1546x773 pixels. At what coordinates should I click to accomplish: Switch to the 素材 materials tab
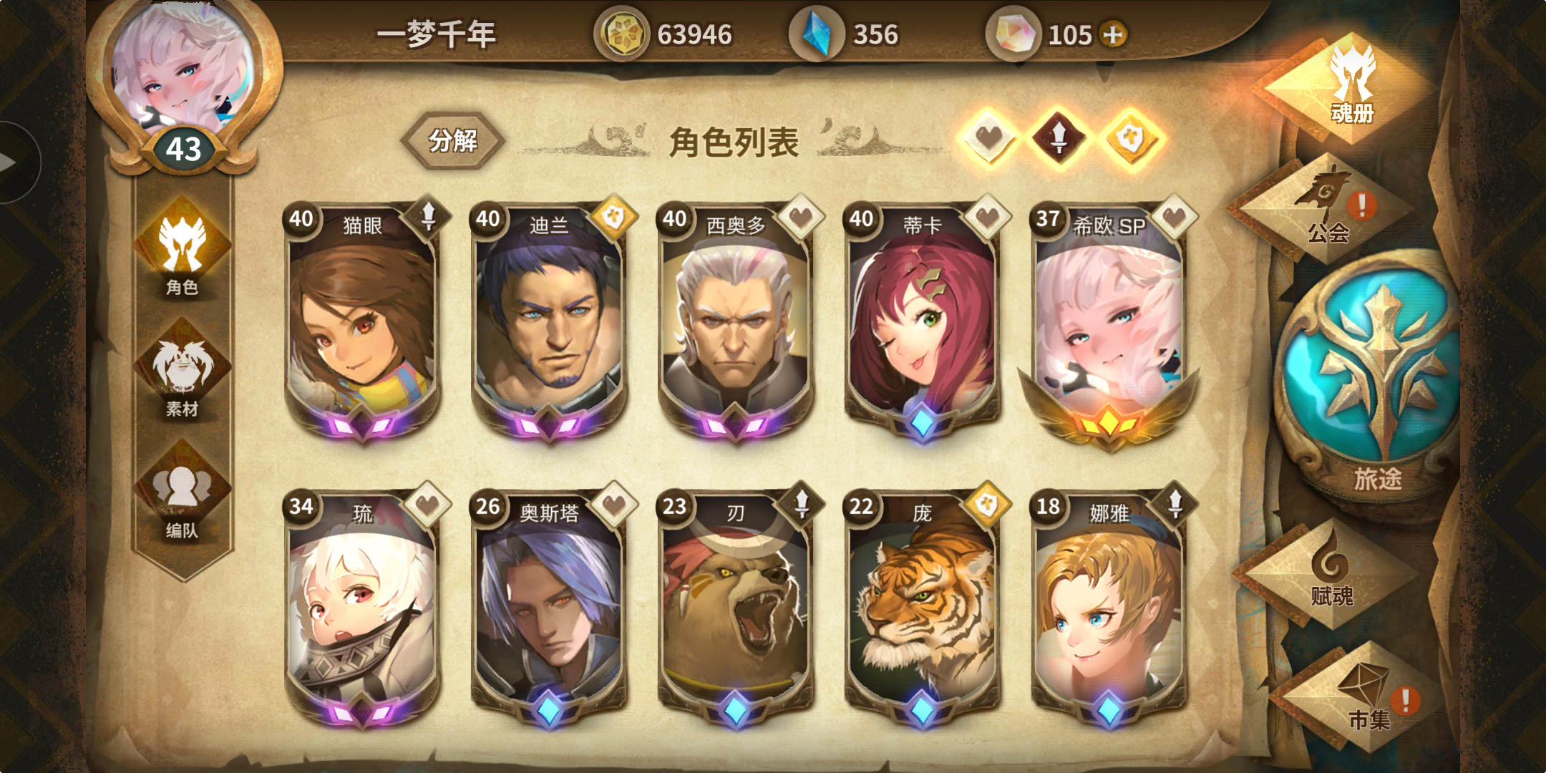coord(183,372)
